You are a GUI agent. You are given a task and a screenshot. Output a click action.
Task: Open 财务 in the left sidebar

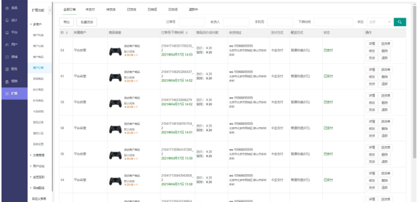pos(12,69)
